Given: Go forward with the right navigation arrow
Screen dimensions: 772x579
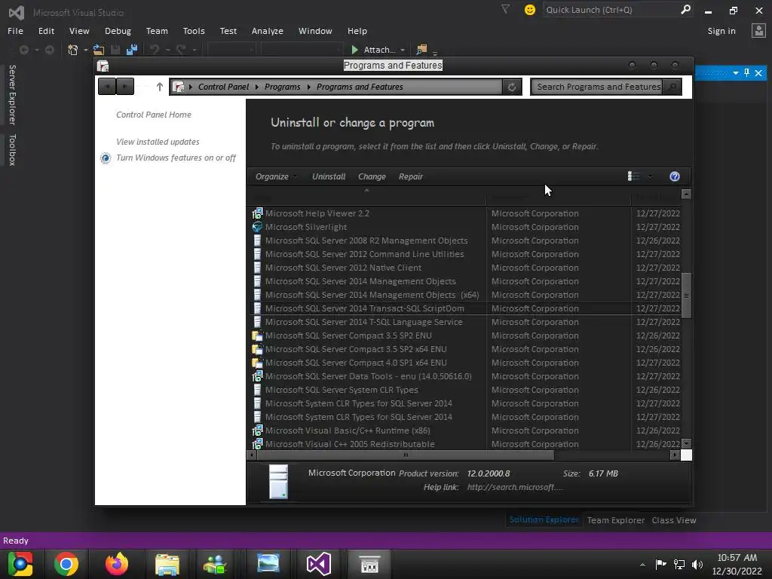Looking at the screenshot, I should coord(125,87).
